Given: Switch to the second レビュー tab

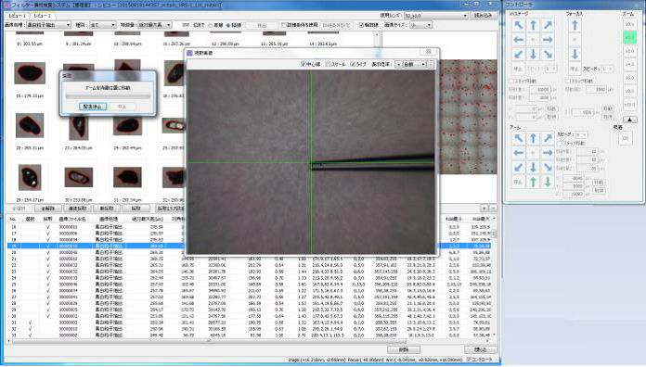Looking at the screenshot, I should (x=42, y=16).
